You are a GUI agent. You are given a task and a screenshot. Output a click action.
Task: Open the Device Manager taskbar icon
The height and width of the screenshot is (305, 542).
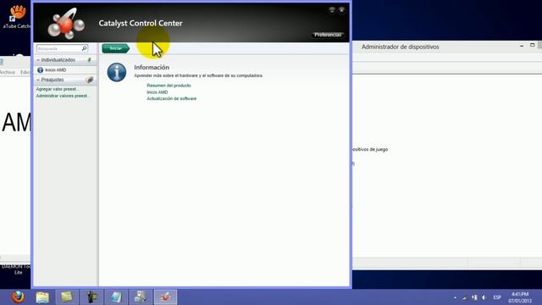(x=141, y=297)
